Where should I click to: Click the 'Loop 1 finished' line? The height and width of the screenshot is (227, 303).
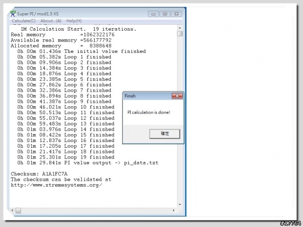pos(64,57)
